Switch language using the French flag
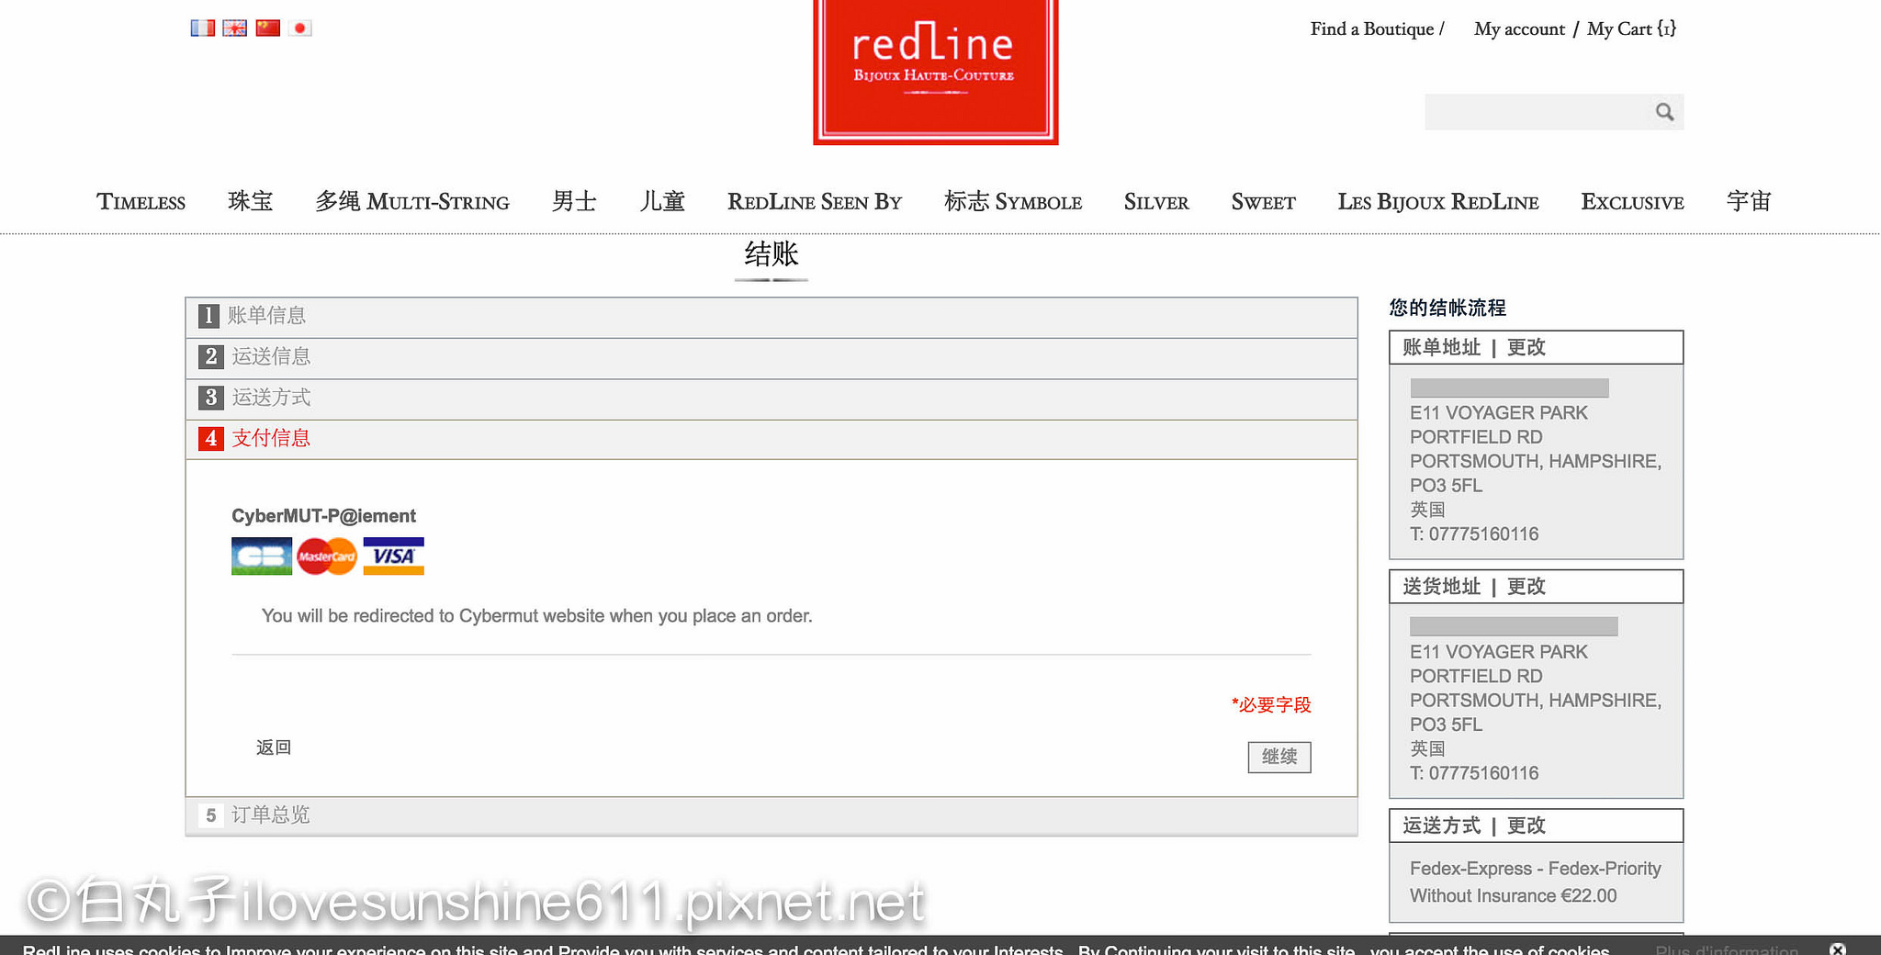Image resolution: width=1881 pixels, height=955 pixels. click(202, 28)
